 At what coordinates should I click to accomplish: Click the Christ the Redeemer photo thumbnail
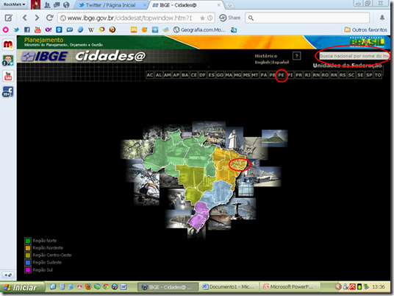click(243, 208)
